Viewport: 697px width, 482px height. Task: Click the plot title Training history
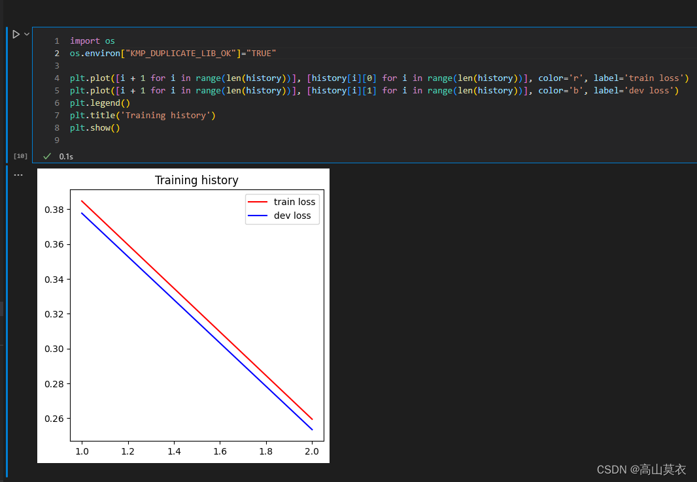coord(196,180)
